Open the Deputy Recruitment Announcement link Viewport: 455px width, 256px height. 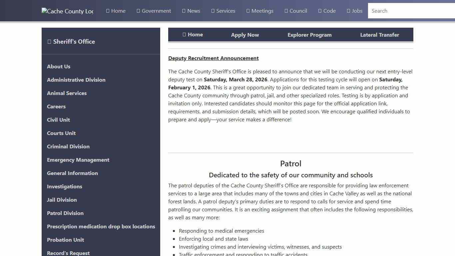pyautogui.click(x=213, y=58)
